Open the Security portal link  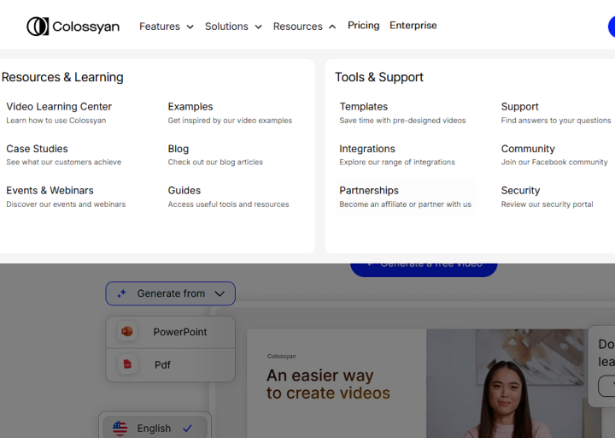520,191
